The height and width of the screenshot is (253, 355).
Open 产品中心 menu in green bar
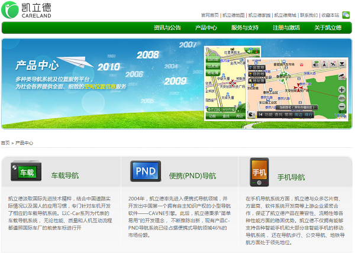coord(206,28)
